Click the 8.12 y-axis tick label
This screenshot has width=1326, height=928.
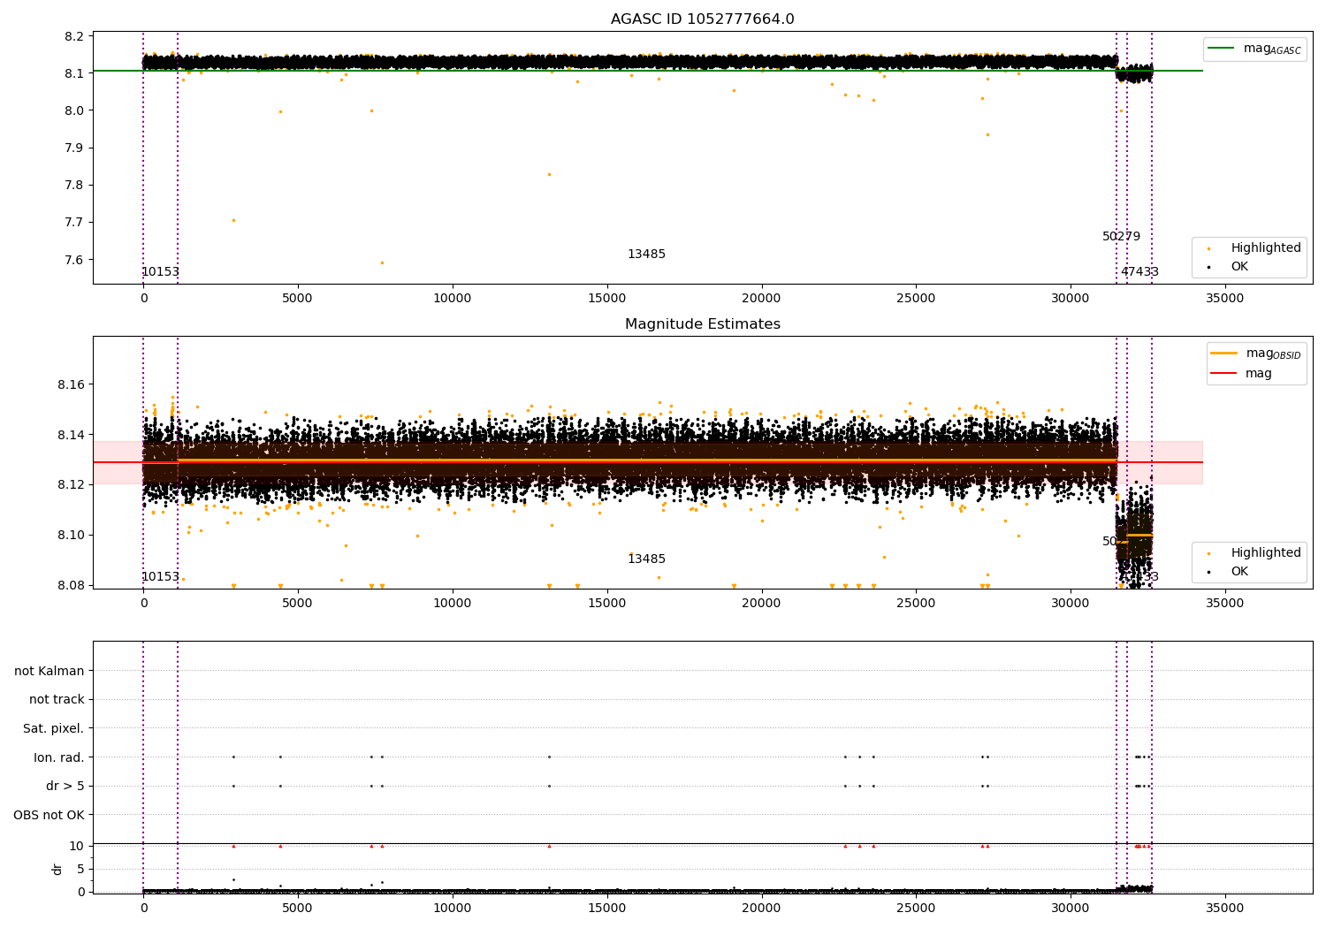[72, 485]
